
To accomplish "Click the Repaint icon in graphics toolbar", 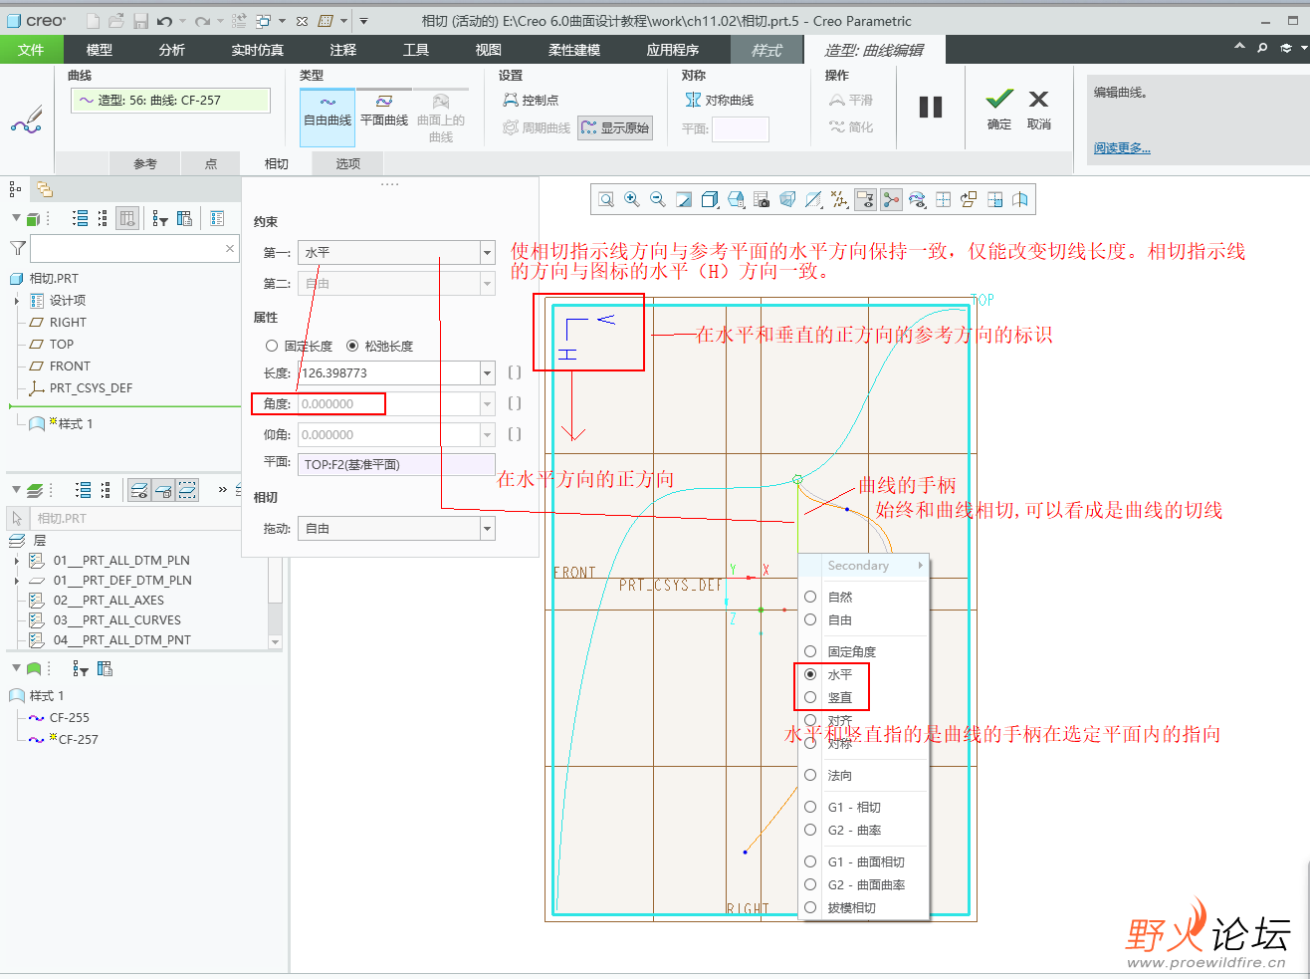I will tap(684, 199).
